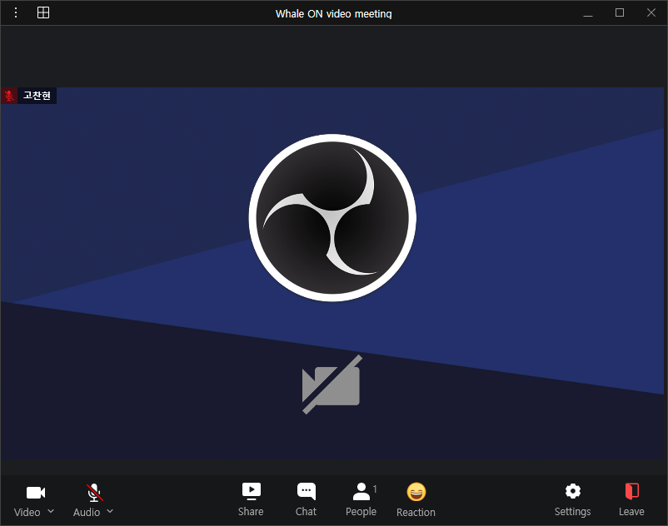Select the participant name 고찬현
This screenshot has height=526, width=668.
pos(37,96)
